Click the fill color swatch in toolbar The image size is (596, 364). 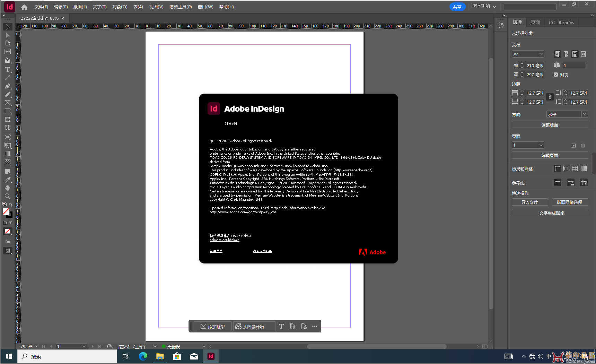tap(6, 211)
